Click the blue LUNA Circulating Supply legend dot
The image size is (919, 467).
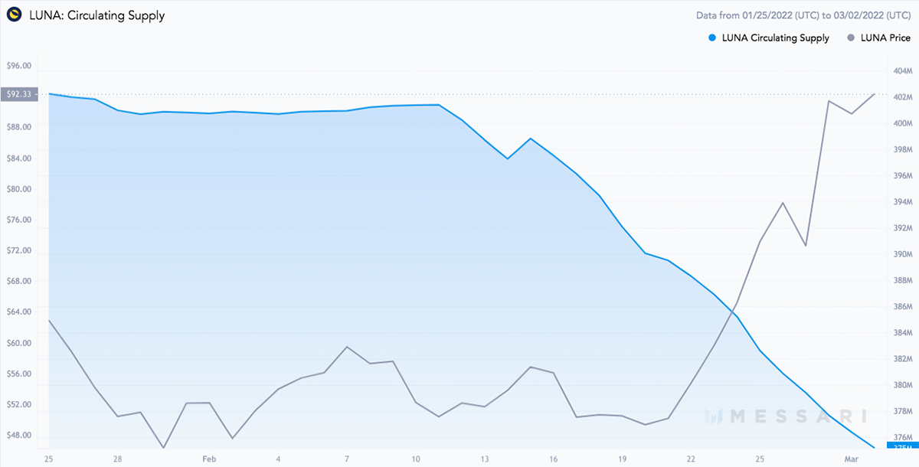click(x=711, y=38)
